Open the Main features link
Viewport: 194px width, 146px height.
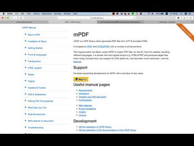85,105
